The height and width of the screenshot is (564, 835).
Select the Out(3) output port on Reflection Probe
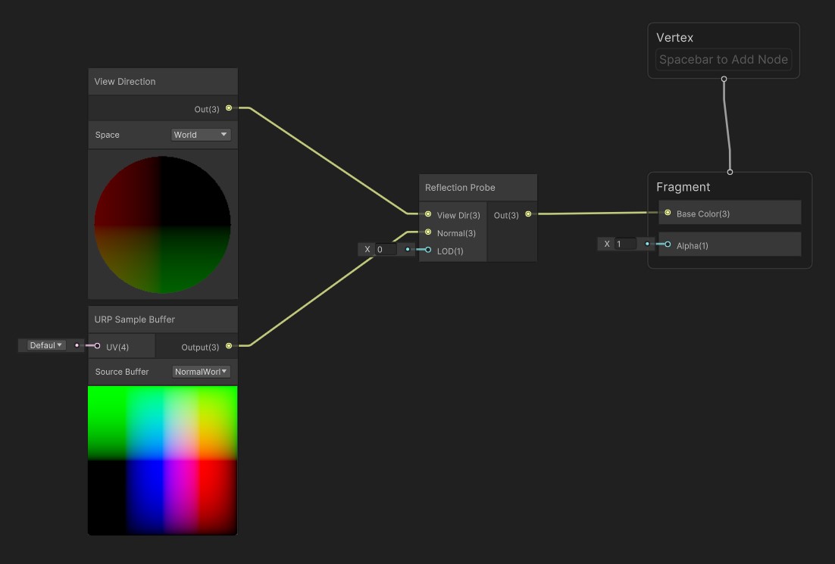528,215
